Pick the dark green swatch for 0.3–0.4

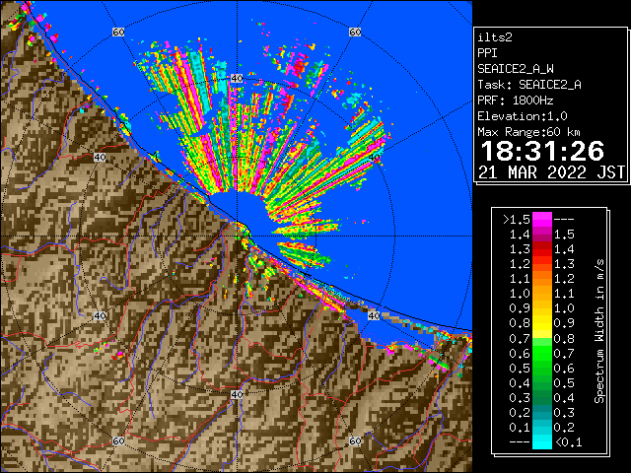[542, 397]
